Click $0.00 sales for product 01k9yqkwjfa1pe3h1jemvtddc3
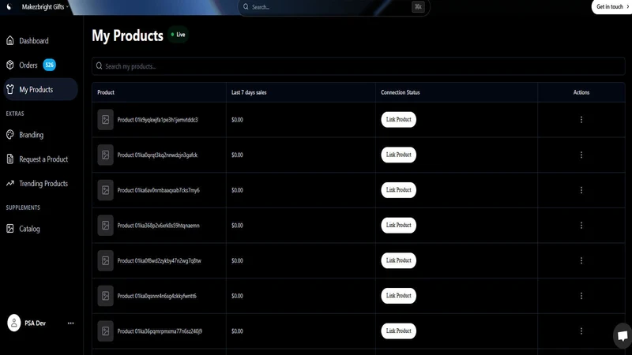This screenshot has height=355, width=632. click(x=238, y=120)
